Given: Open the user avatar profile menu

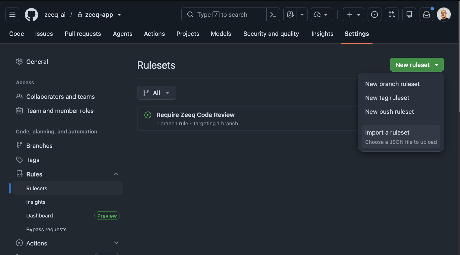Looking at the screenshot, I should pos(444,14).
